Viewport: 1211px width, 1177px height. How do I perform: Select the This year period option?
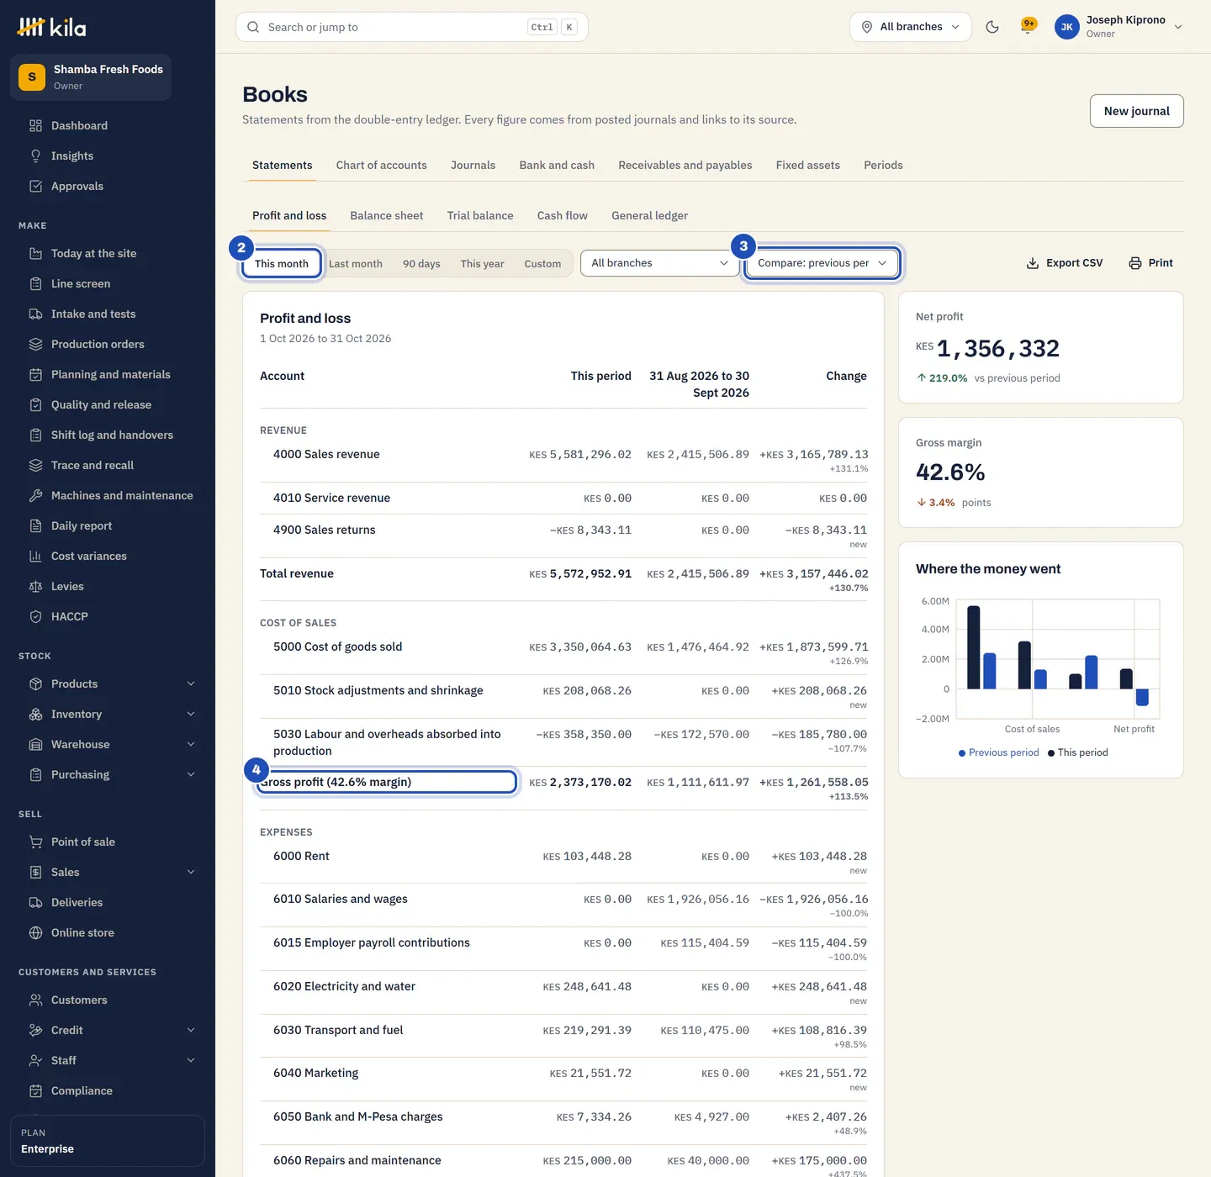tap(482, 263)
